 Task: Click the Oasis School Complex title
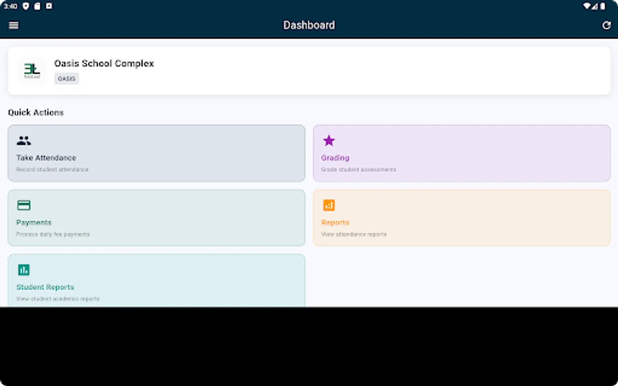104,63
